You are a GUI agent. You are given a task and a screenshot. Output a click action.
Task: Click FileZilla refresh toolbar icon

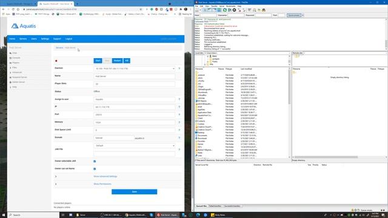click(x=225, y=10)
